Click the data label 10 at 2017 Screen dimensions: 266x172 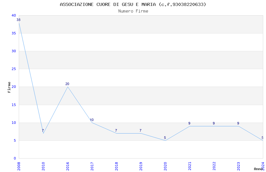92,120
